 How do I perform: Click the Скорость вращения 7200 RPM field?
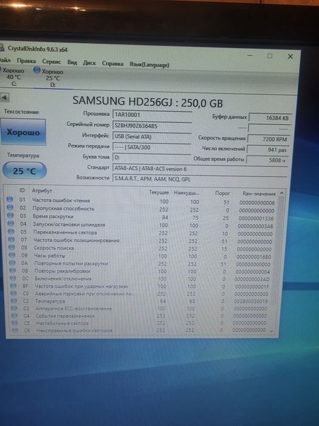coord(269,139)
